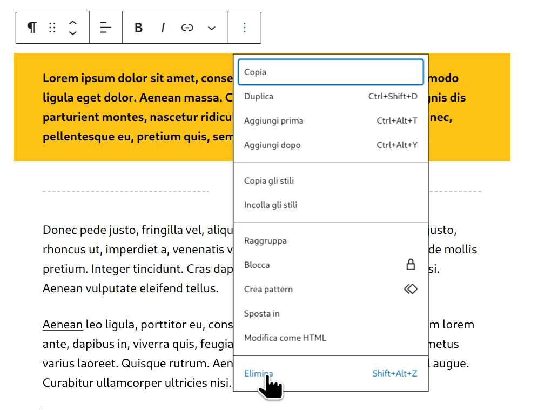558x410 pixels.
Task: Toggle italic formatting
Action: click(x=163, y=28)
